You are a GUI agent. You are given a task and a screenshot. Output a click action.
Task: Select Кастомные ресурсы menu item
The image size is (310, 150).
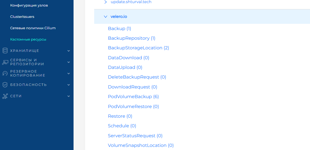tap(28, 39)
